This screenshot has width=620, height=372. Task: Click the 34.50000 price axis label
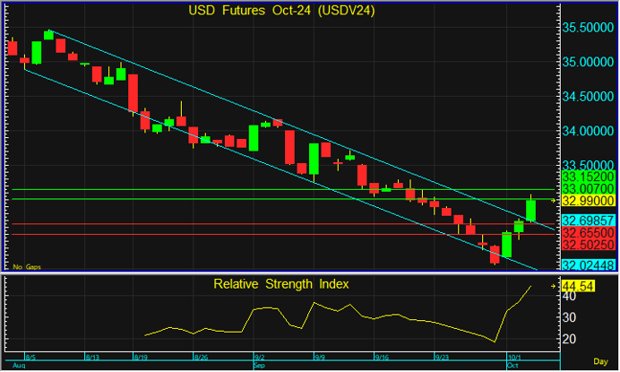[x=588, y=97]
